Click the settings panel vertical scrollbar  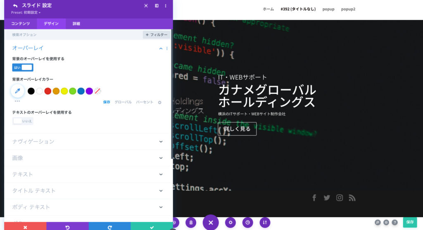point(172,95)
